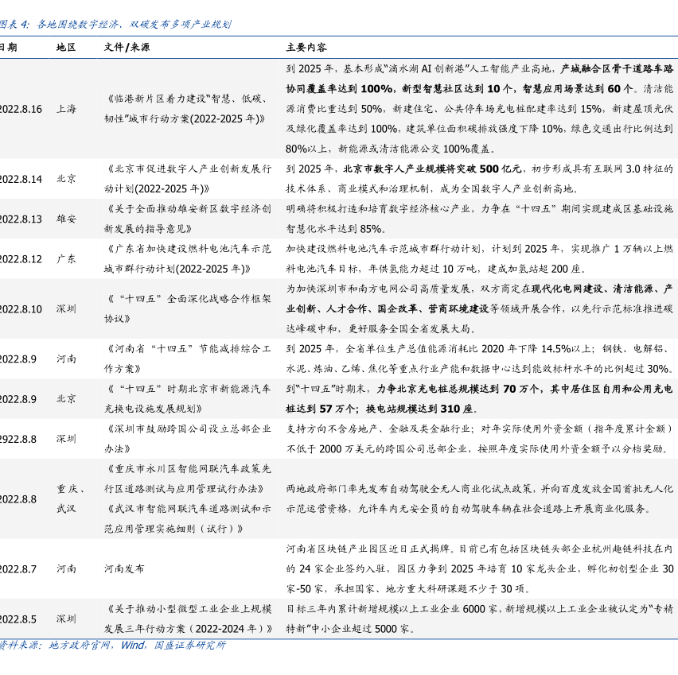678x675 pixels.
Task: Select the '地区' column header
Action: point(66,47)
